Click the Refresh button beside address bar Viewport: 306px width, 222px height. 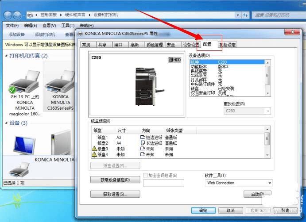(245, 15)
